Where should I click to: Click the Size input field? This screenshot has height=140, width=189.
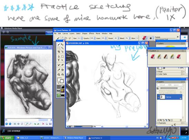pyautogui.click(x=79, y=38)
